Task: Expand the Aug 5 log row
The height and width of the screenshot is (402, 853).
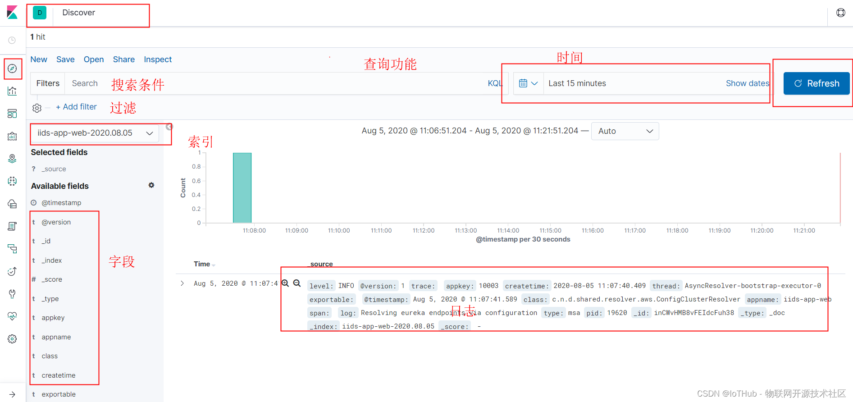Action: [x=182, y=283]
